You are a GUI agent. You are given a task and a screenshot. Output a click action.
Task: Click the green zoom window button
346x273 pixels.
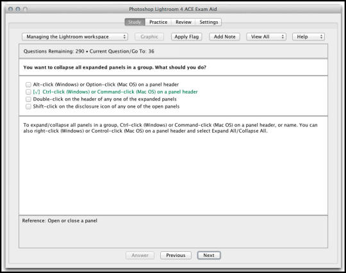(x=25, y=9)
